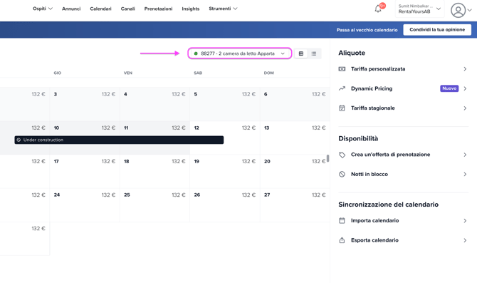Expand Esporta calendario chevron
477x283 pixels.
pos(465,240)
